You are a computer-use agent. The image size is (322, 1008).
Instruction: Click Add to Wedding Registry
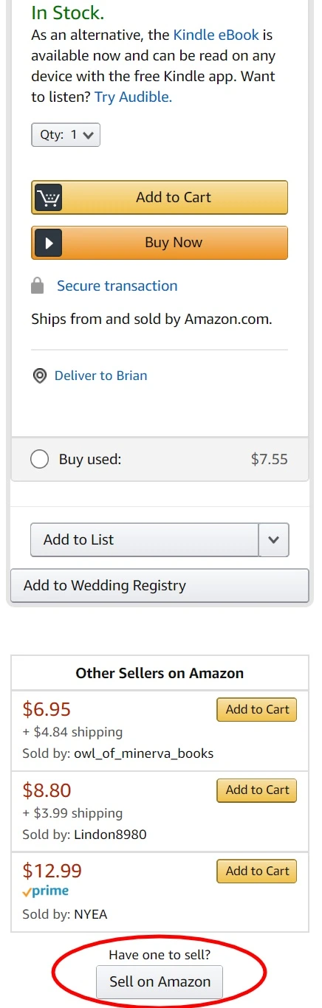coord(160,586)
